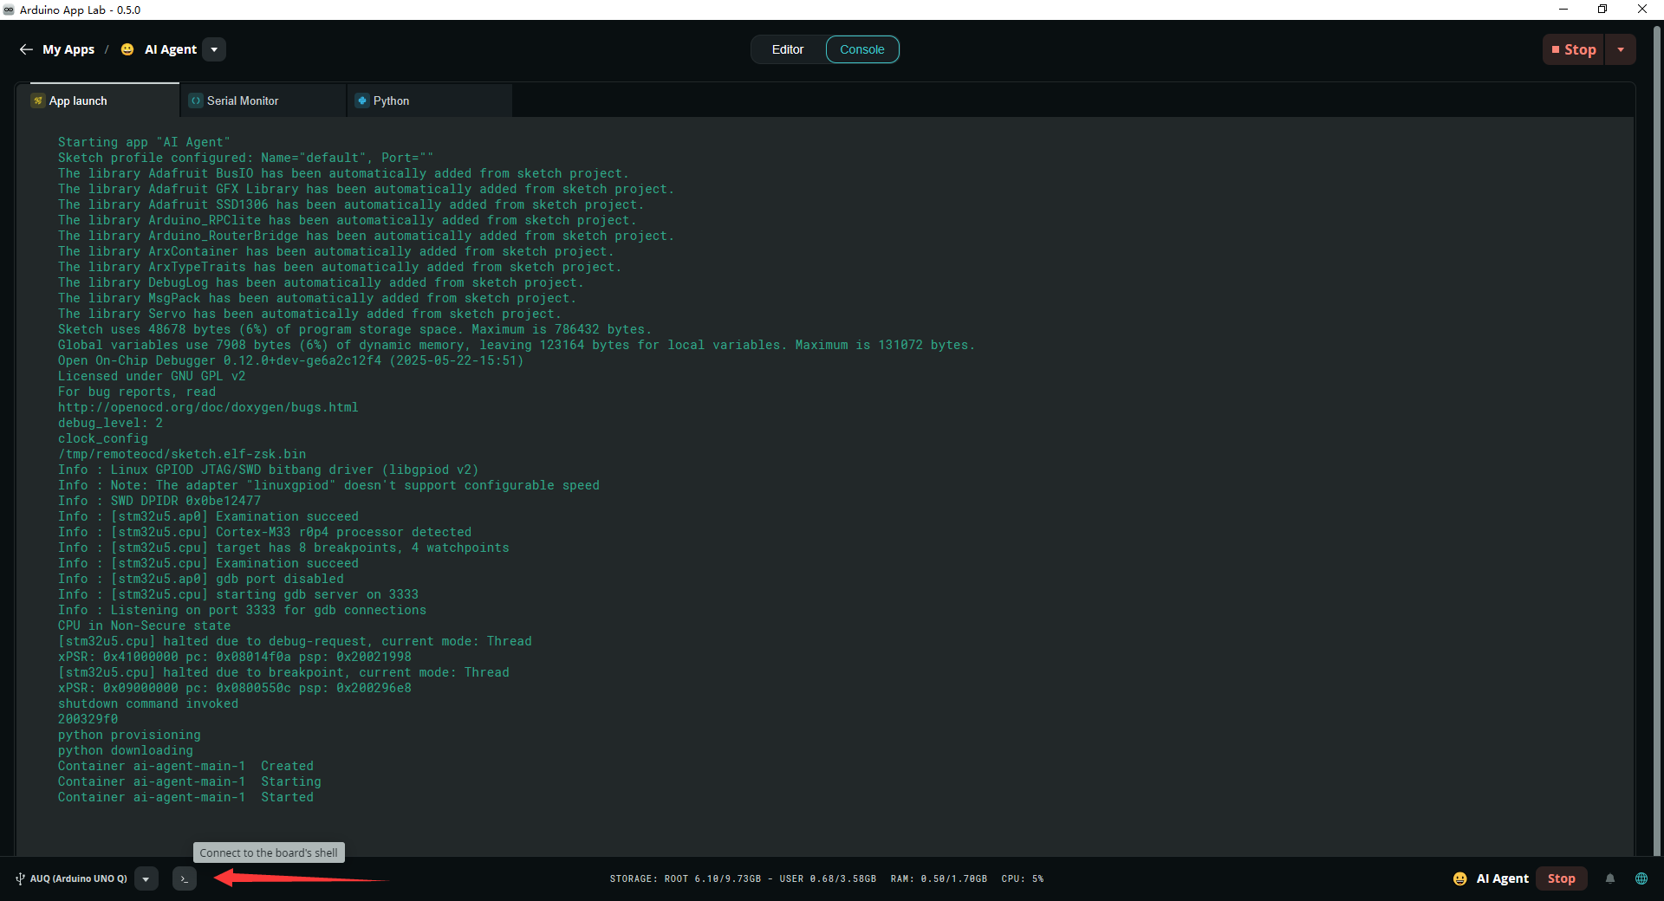The height and width of the screenshot is (901, 1664).
Task: Click the CPU 5% status entry
Action: tap(1023, 878)
